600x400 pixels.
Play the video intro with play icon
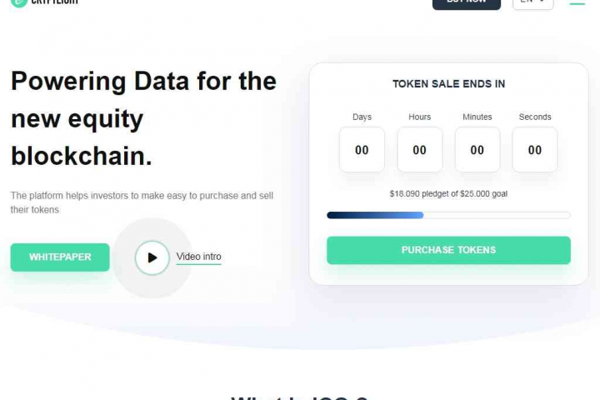pyautogui.click(x=152, y=257)
